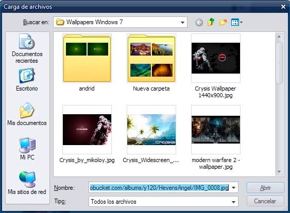The height and width of the screenshot is (213, 290).
Task: Create a new folder with toolbar icon
Action: point(223,22)
